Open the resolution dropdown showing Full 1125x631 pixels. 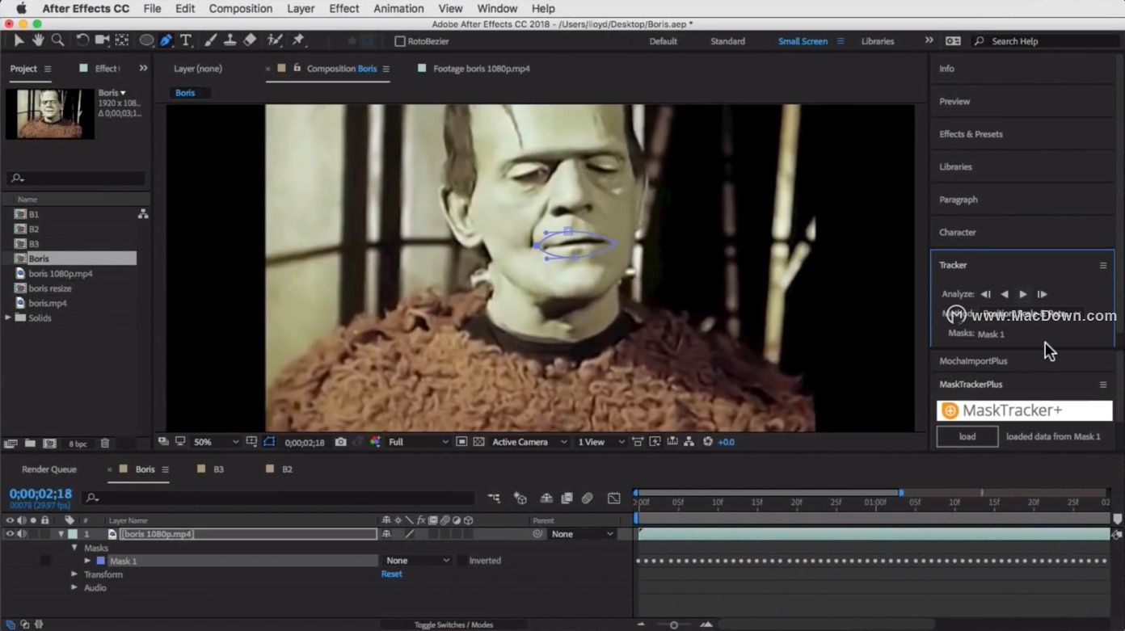(418, 442)
